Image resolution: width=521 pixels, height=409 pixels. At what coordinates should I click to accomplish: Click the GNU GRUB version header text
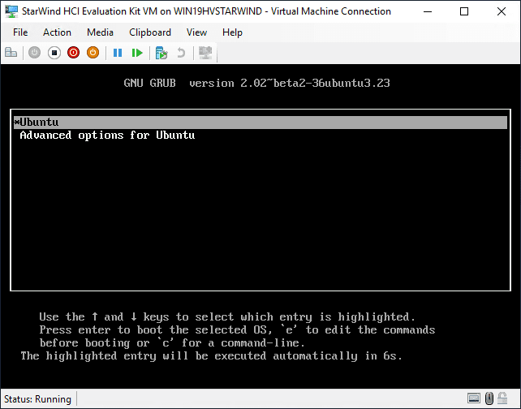[256, 83]
